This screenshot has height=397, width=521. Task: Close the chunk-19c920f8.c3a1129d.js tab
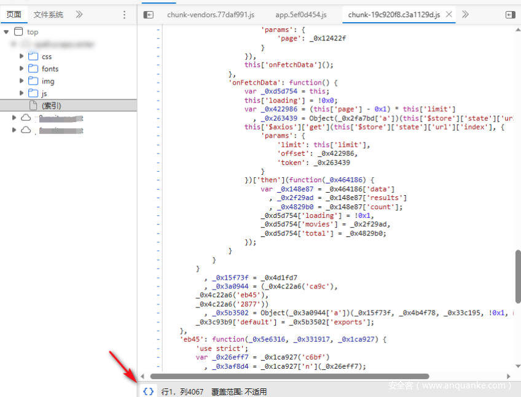click(449, 15)
